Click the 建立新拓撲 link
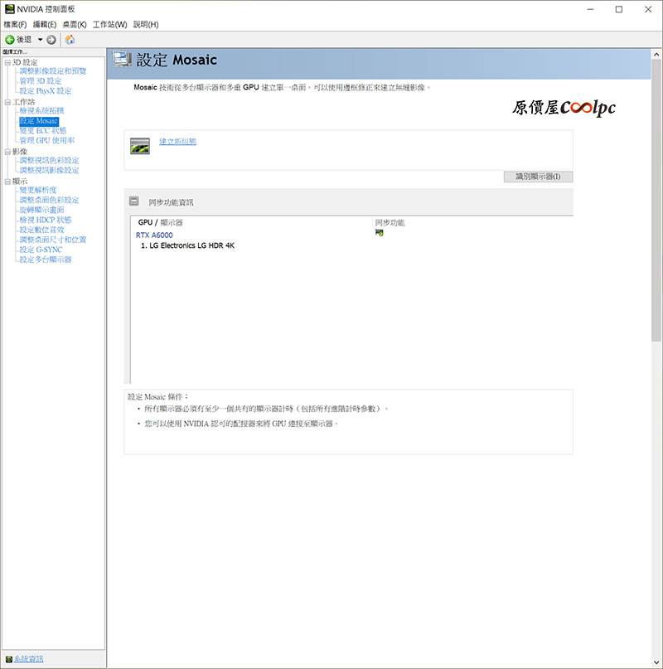The height and width of the screenshot is (669, 663). tap(178, 141)
